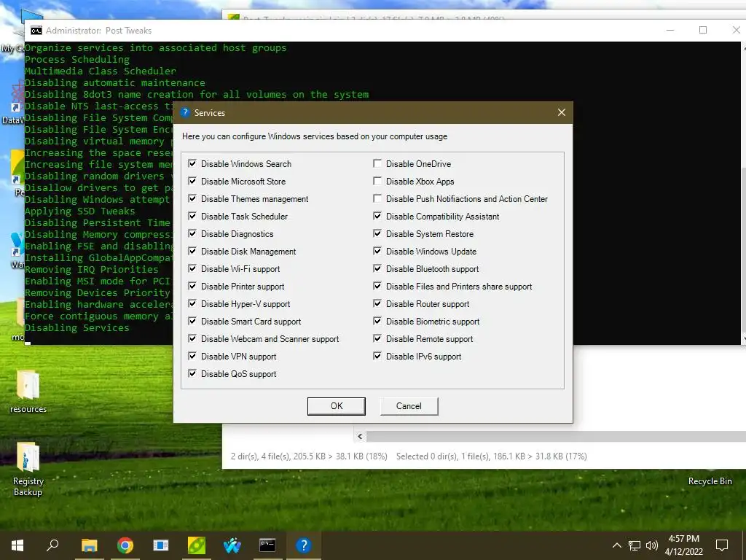
Task: Uncheck Disable Files and Printers share support
Action: 377,286
